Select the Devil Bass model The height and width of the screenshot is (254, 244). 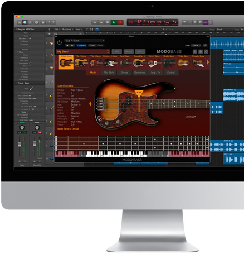[125, 62]
